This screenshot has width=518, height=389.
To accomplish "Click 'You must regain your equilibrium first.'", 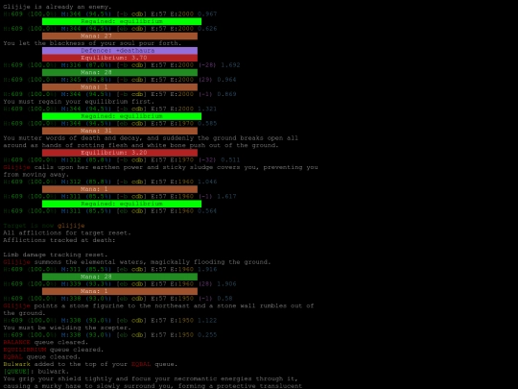I will [79, 101].
